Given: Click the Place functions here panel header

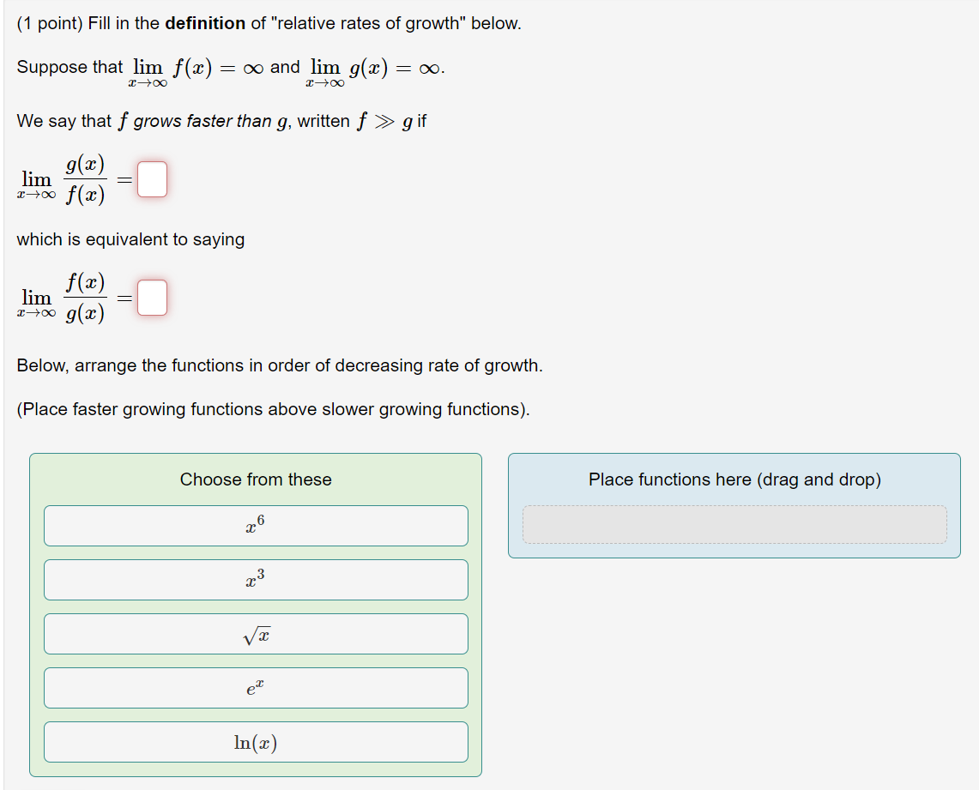Looking at the screenshot, I should [x=734, y=479].
